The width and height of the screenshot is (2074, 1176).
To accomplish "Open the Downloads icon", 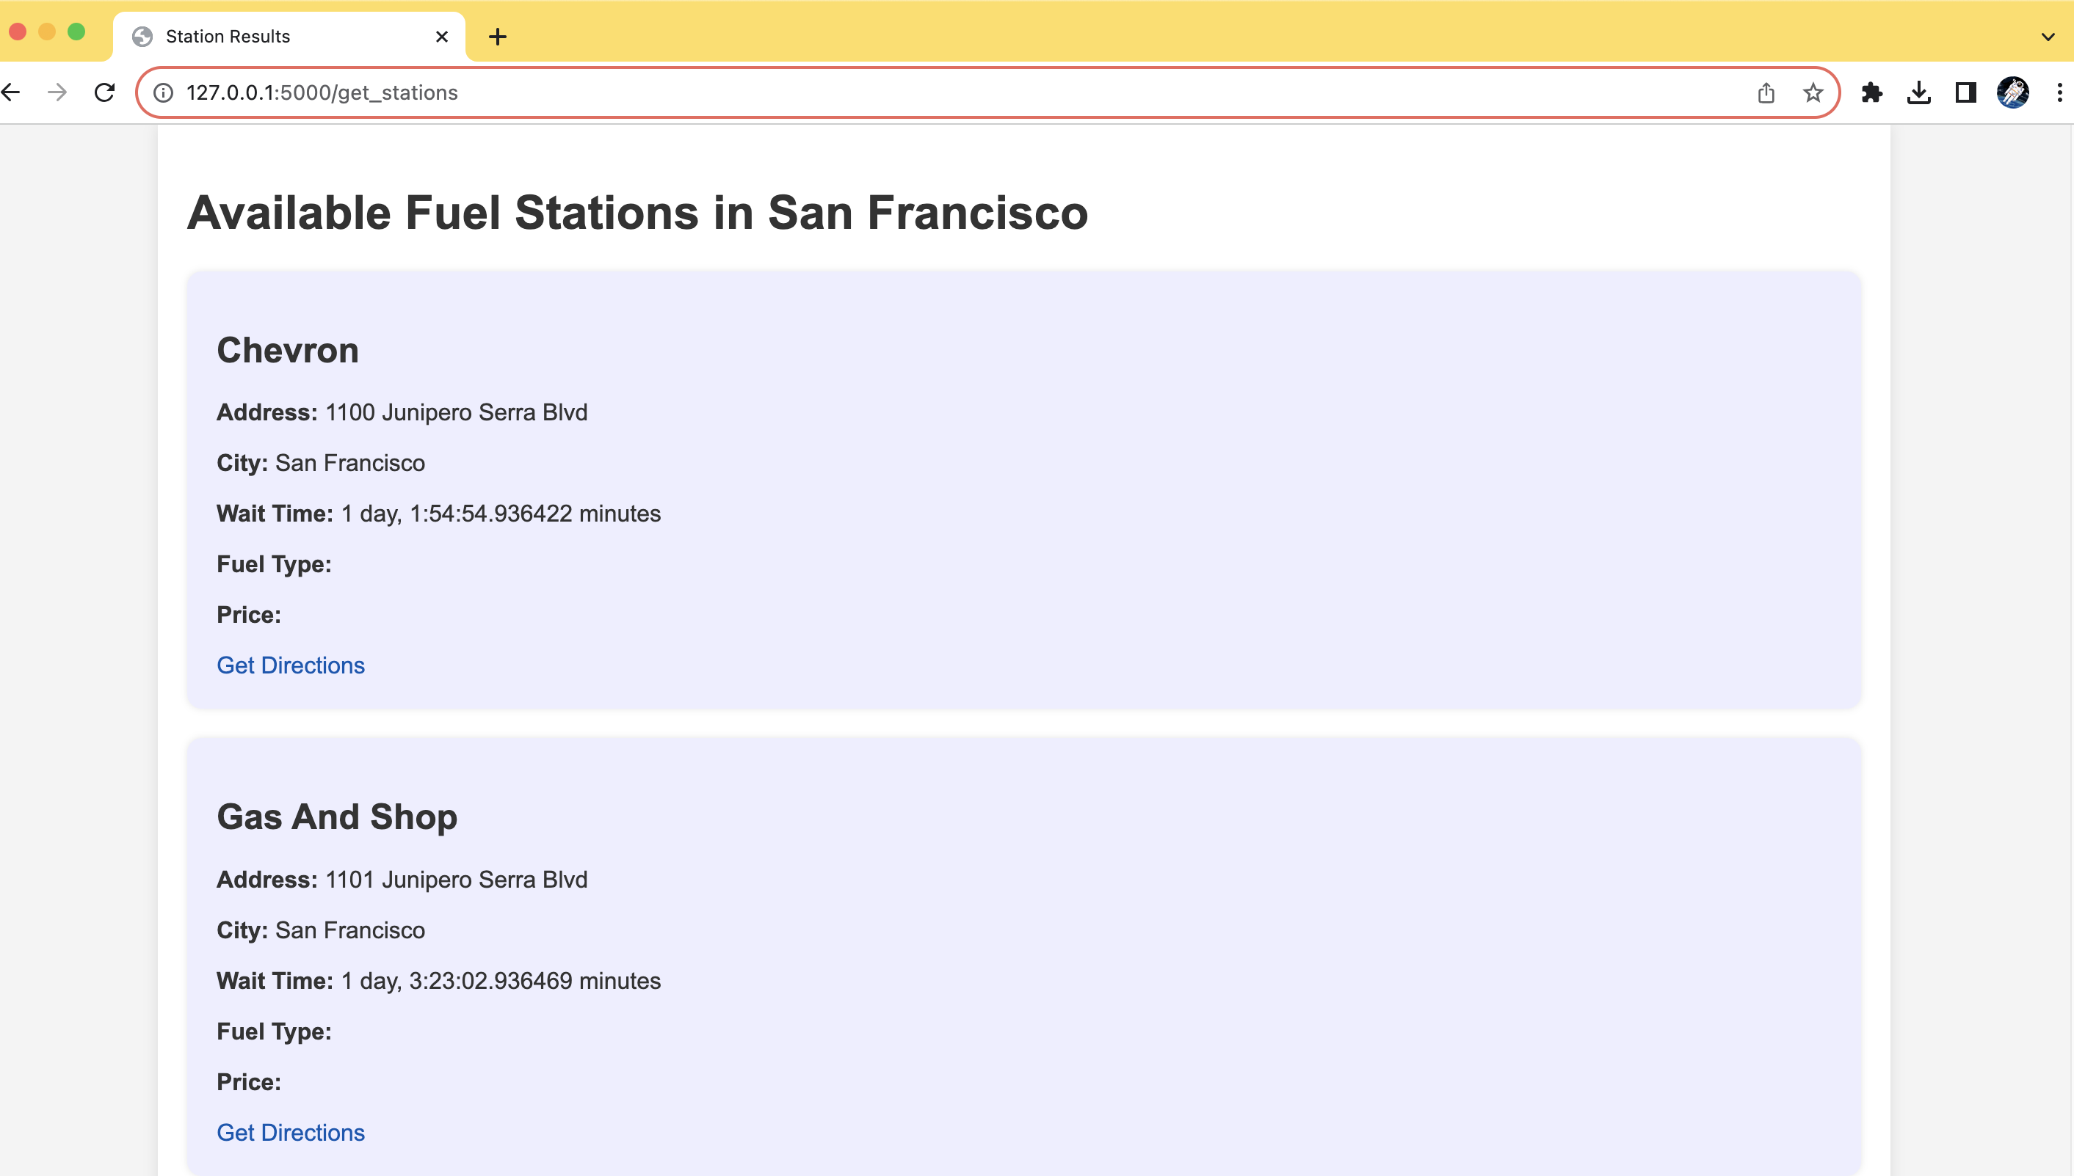I will tap(1918, 93).
